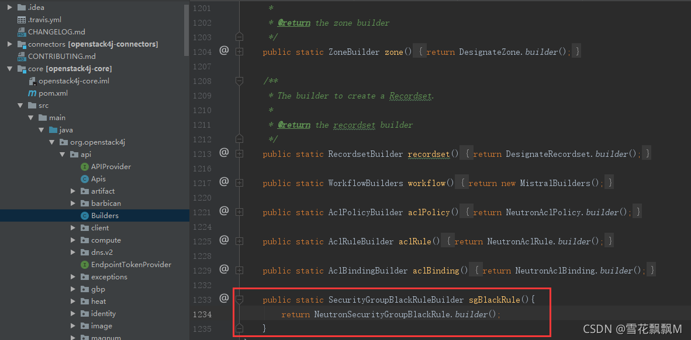
Task: Fold sgBlackRule() method at line 1233
Action: (239, 300)
